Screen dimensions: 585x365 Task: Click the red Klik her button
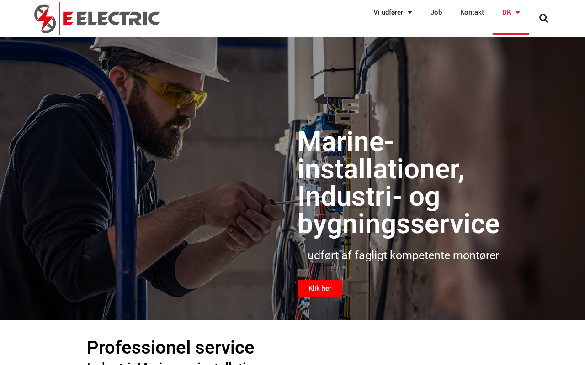click(x=320, y=288)
